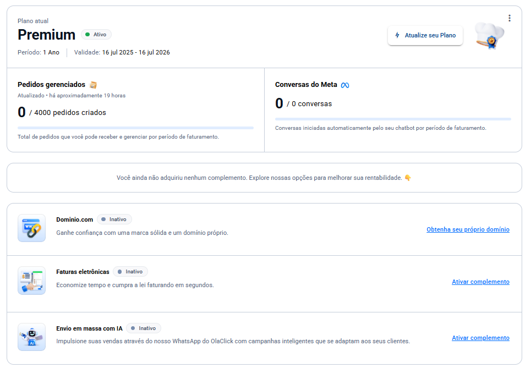Click the AI robot icon for Envio em massa
This screenshot has height=379, width=531.
pos(31,337)
